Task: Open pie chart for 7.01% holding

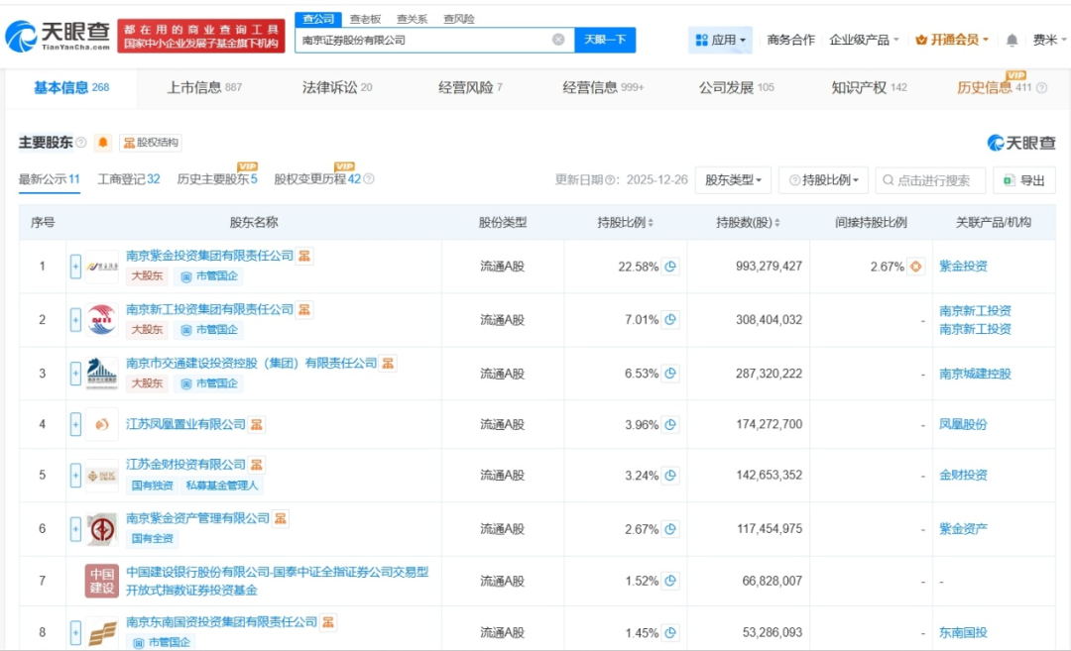Action: 670,319
